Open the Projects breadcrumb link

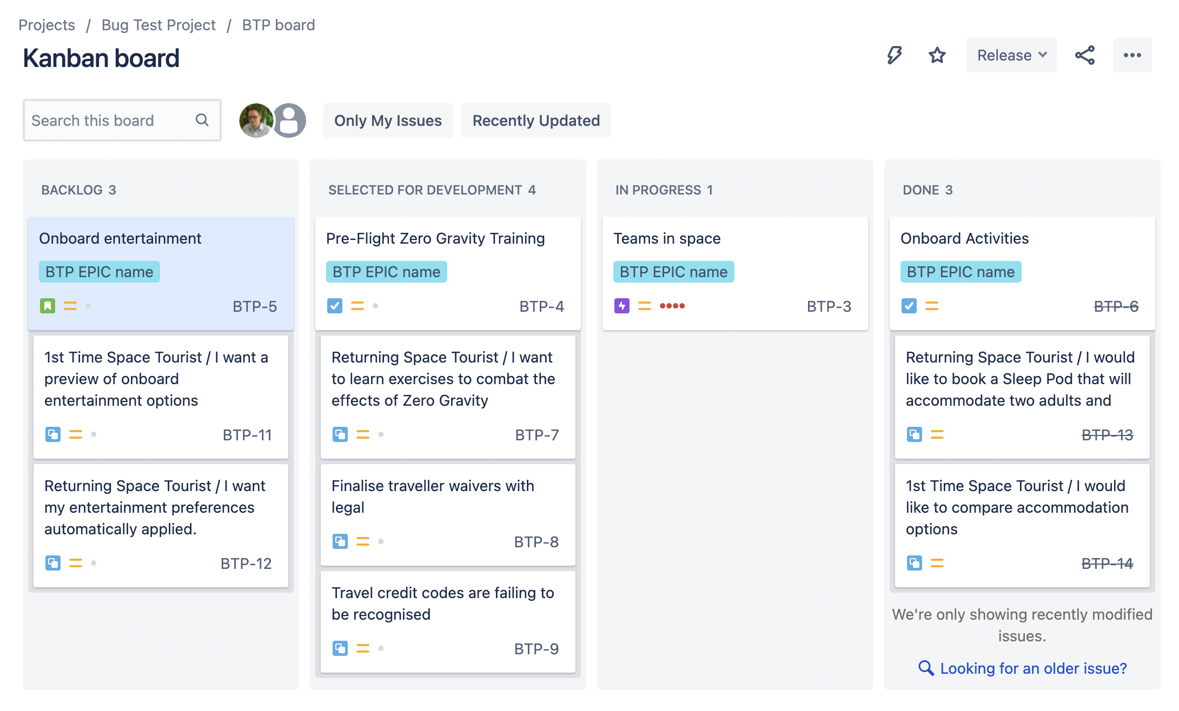[47, 25]
